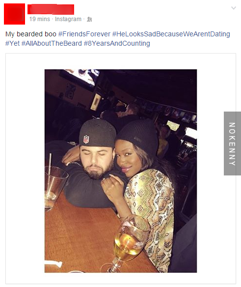The image size is (241, 287).
Task: Open the #AllAboutTheBeard hashtag
Action: [52, 43]
